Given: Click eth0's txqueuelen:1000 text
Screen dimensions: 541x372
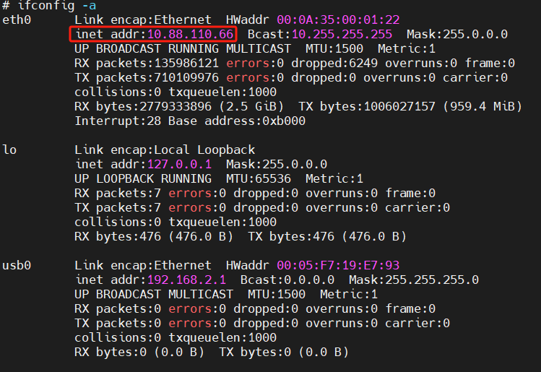Looking at the screenshot, I should click(x=222, y=92).
